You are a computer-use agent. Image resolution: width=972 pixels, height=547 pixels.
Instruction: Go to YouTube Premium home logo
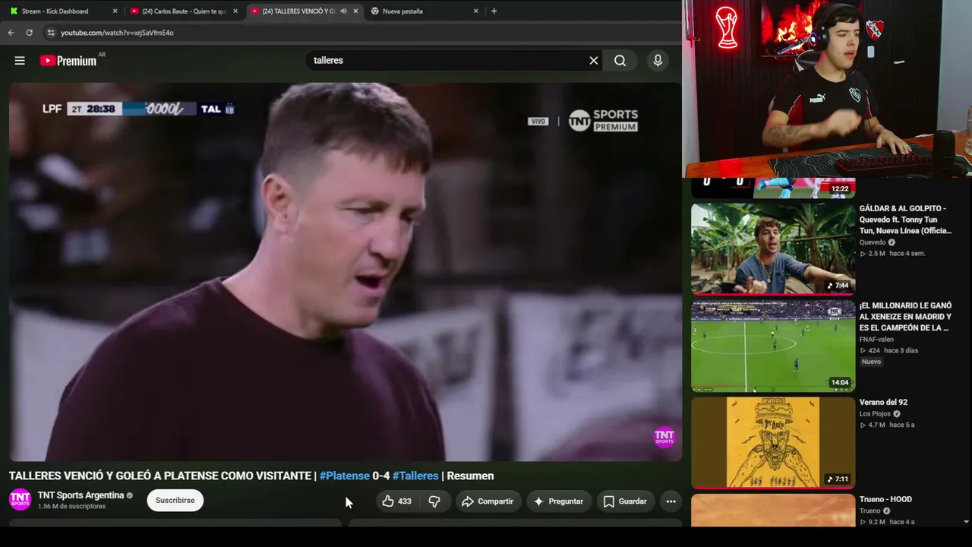(68, 61)
